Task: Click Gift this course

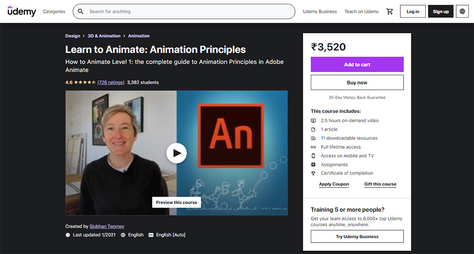Action: pyautogui.click(x=380, y=184)
